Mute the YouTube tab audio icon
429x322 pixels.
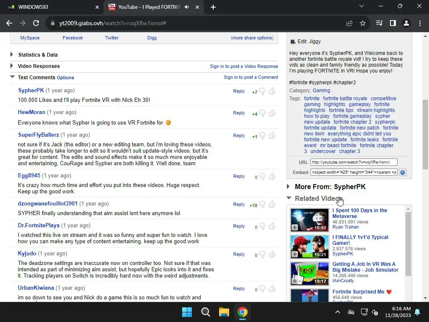pos(186,7)
